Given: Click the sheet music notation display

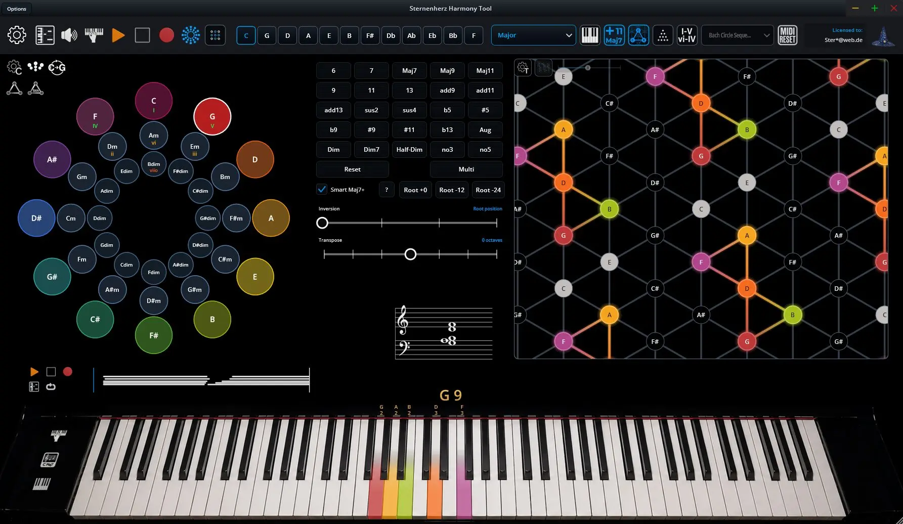Looking at the screenshot, I should tap(444, 332).
